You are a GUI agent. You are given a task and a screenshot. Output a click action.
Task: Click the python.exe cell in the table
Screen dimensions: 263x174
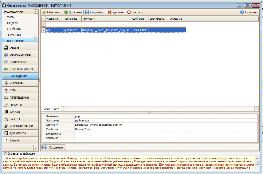72,30
